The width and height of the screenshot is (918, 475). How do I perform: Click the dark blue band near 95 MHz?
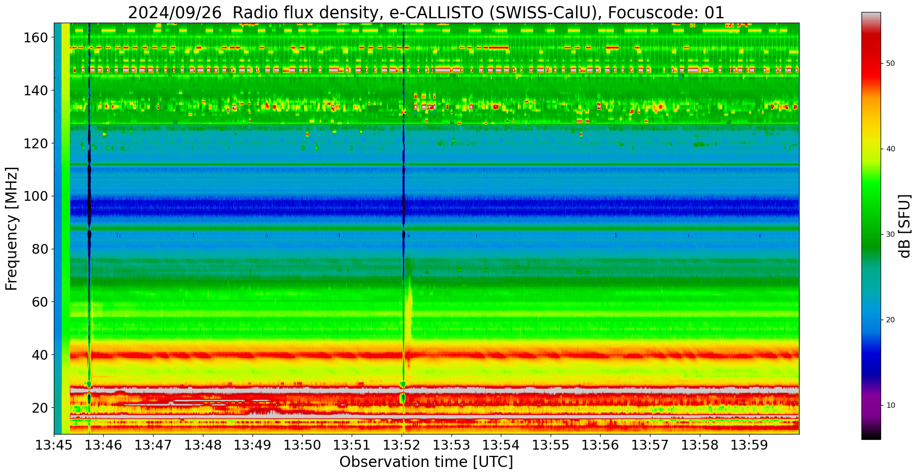[x=434, y=207]
